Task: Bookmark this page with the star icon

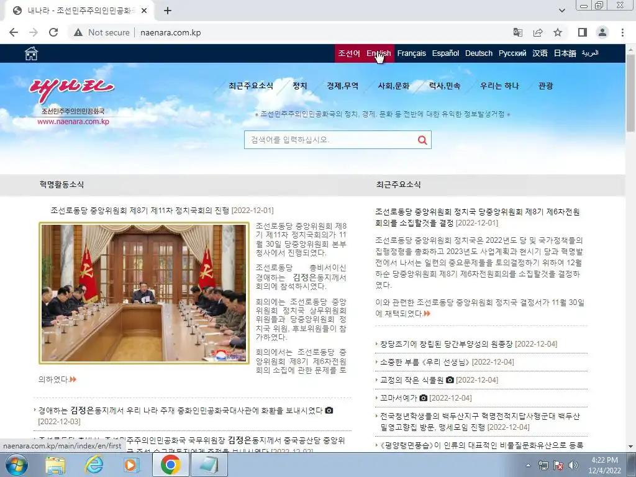Action: pos(558,32)
